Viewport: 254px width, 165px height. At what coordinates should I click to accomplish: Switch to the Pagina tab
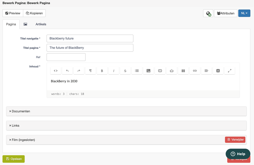11,24
